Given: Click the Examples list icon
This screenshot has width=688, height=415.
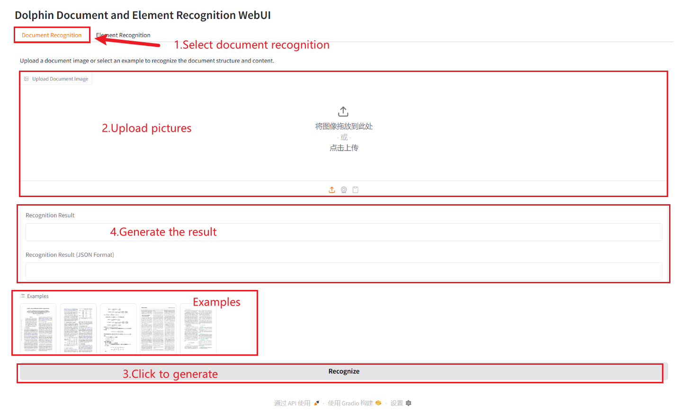Looking at the screenshot, I should pos(23,296).
